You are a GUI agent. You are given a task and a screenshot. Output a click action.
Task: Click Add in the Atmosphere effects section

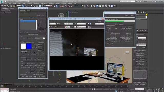(x=41, y=21)
